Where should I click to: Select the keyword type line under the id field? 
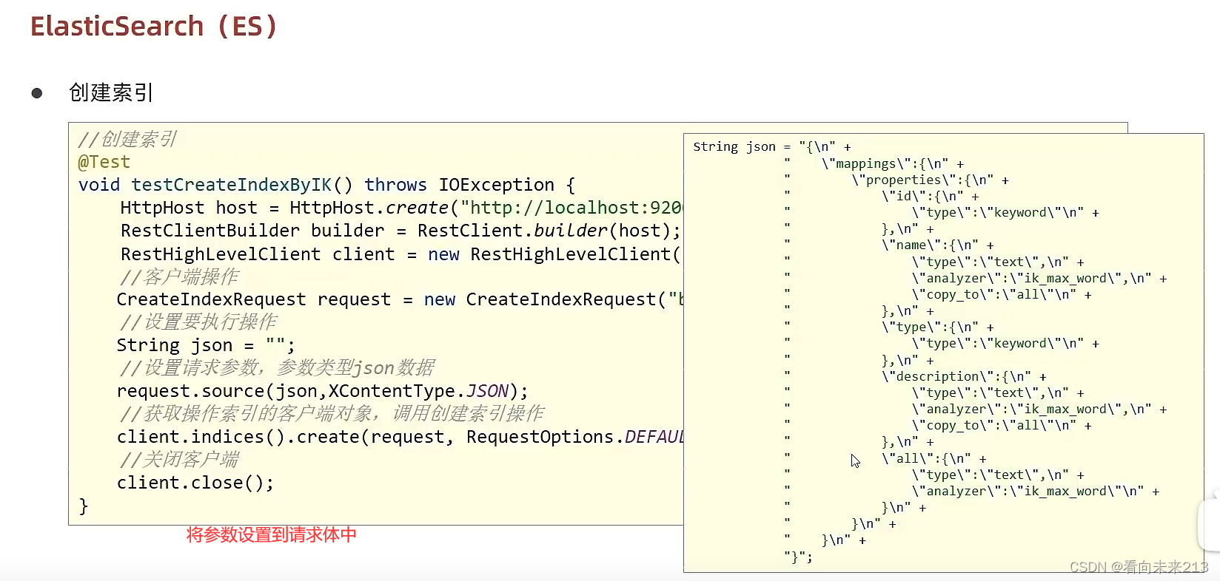pos(1005,213)
